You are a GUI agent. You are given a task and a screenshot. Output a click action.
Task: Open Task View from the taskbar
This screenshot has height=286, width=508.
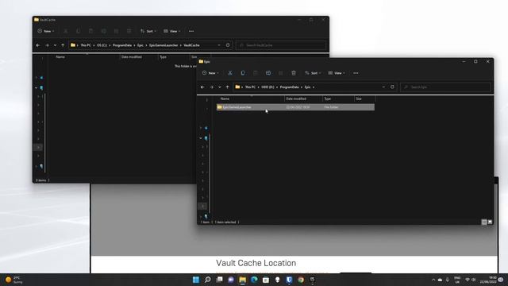219,280
